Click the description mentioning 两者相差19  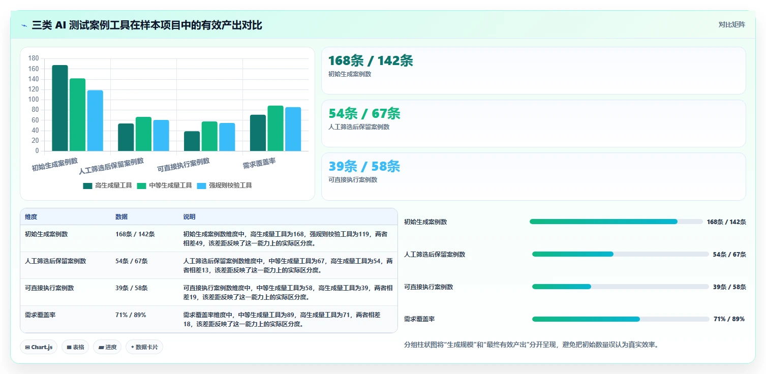288,292
